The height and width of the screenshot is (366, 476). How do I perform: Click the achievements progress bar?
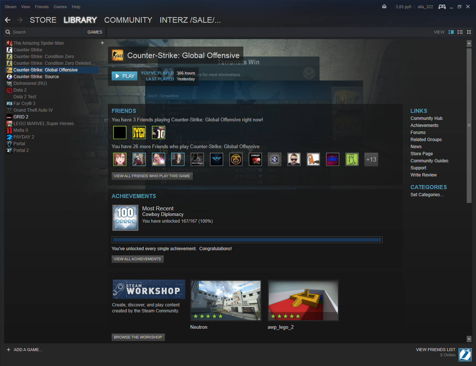click(247, 240)
